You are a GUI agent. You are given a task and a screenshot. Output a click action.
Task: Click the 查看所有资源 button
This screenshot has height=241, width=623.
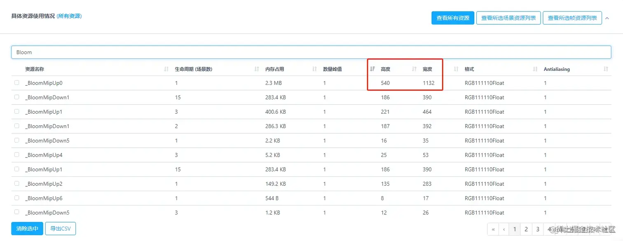(452, 18)
